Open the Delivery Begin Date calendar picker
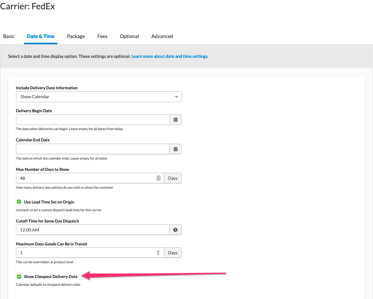 click(175, 120)
